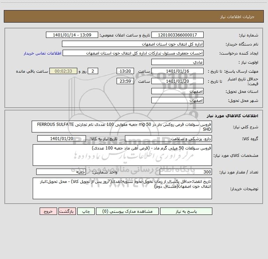Click the public announcement date-time field
This screenshot has width=268, height=259.
(72, 35)
